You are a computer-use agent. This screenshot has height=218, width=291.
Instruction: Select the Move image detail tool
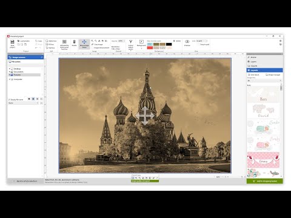pyautogui.click(x=84, y=44)
